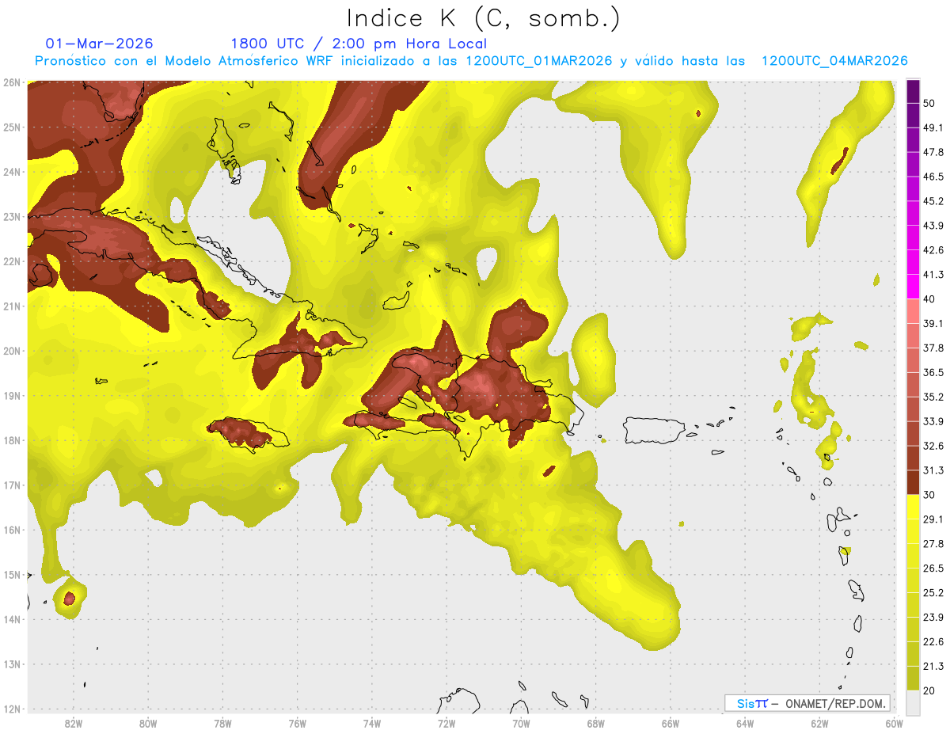
Task: Click the 16N latitude label
Action: click(x=11, y=530)
